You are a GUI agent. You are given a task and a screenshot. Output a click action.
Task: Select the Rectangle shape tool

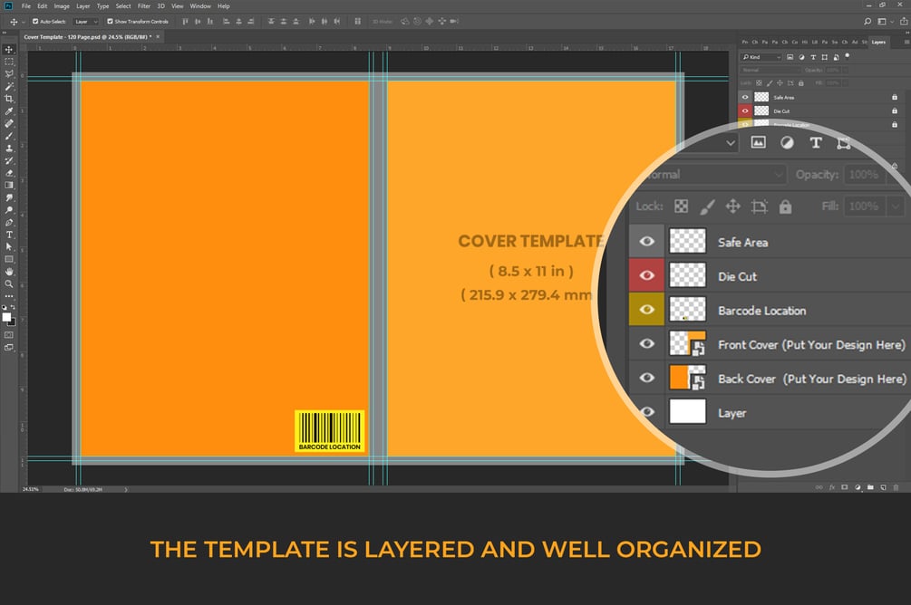click(9, 260)
